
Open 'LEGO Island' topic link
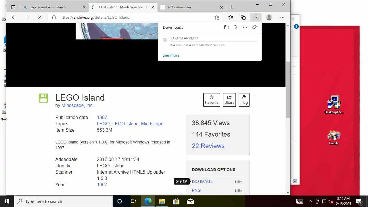[x=125, y=124]
